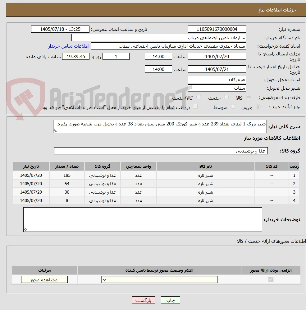Select the متوسط purchase type radio

tap(233, 106)
